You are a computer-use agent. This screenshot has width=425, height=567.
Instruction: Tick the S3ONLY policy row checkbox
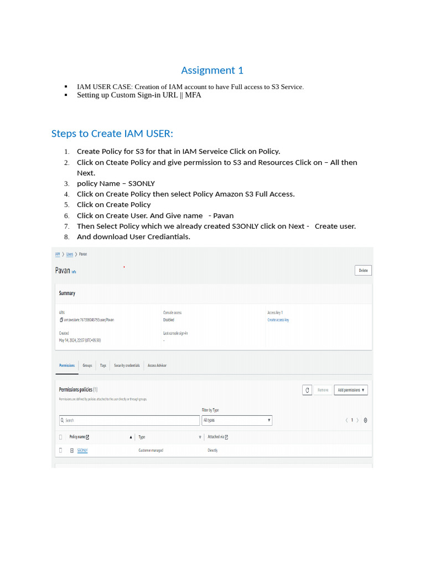pyautogui.click(x=61, y=450)
